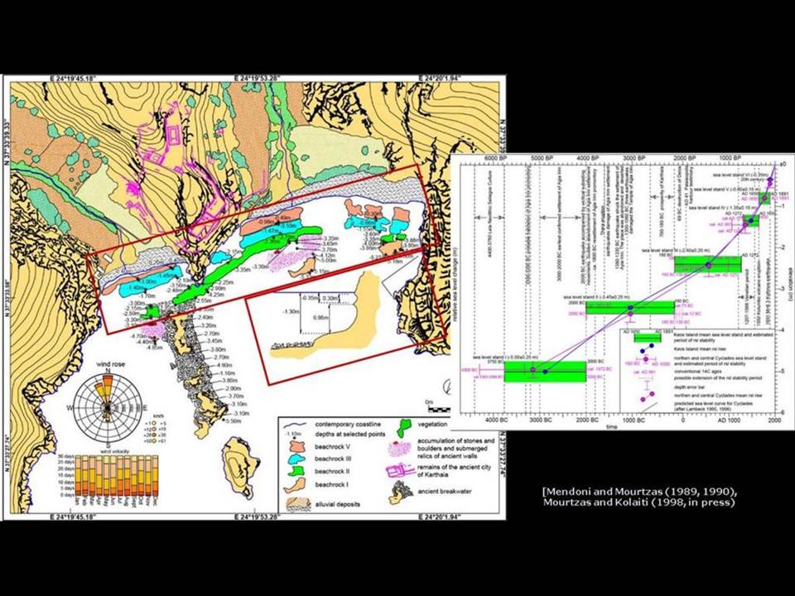
Task: Select the alluvial deposits legend pattern
Action: [298, 504]
